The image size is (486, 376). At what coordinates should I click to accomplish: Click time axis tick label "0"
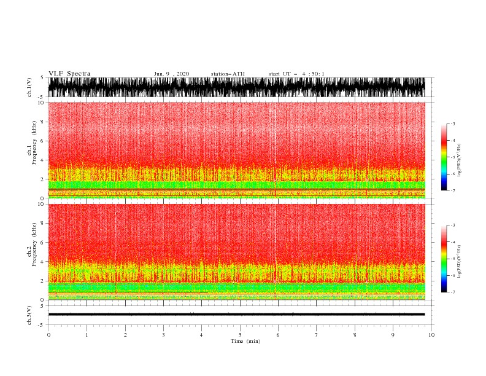tap(48, 335)
